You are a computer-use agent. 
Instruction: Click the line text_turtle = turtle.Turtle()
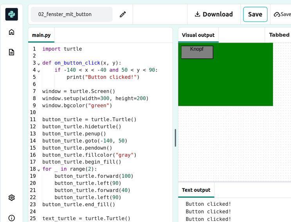click(86, 218)
